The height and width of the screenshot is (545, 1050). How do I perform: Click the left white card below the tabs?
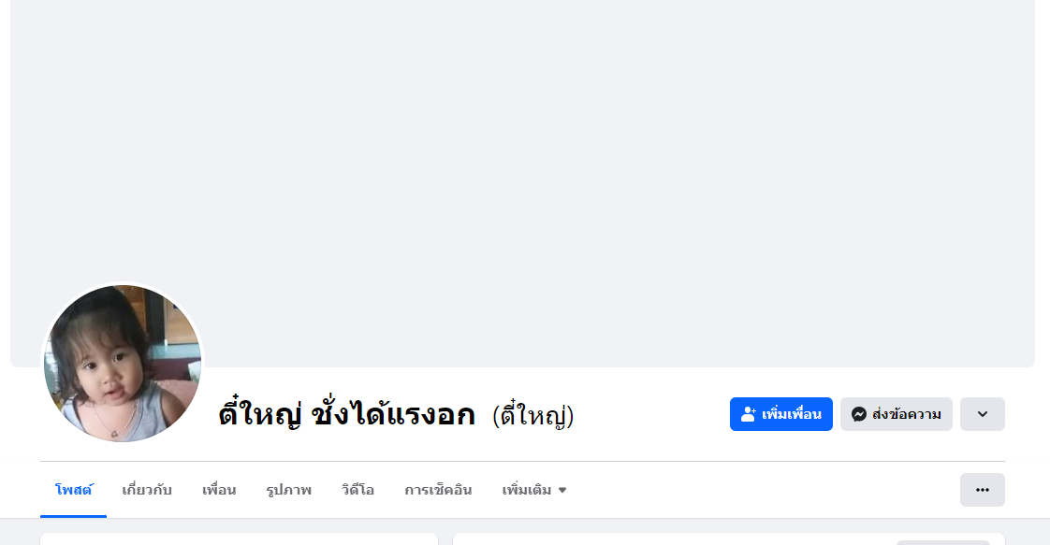(239, 538)
